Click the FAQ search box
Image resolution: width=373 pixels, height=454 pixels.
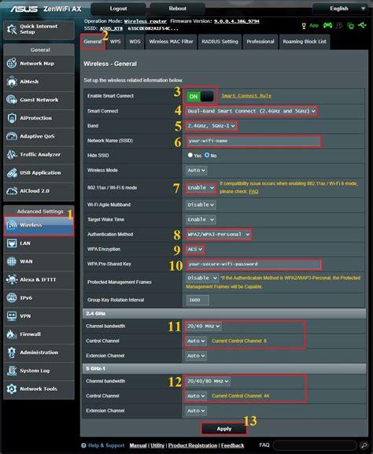coord(315,445)
